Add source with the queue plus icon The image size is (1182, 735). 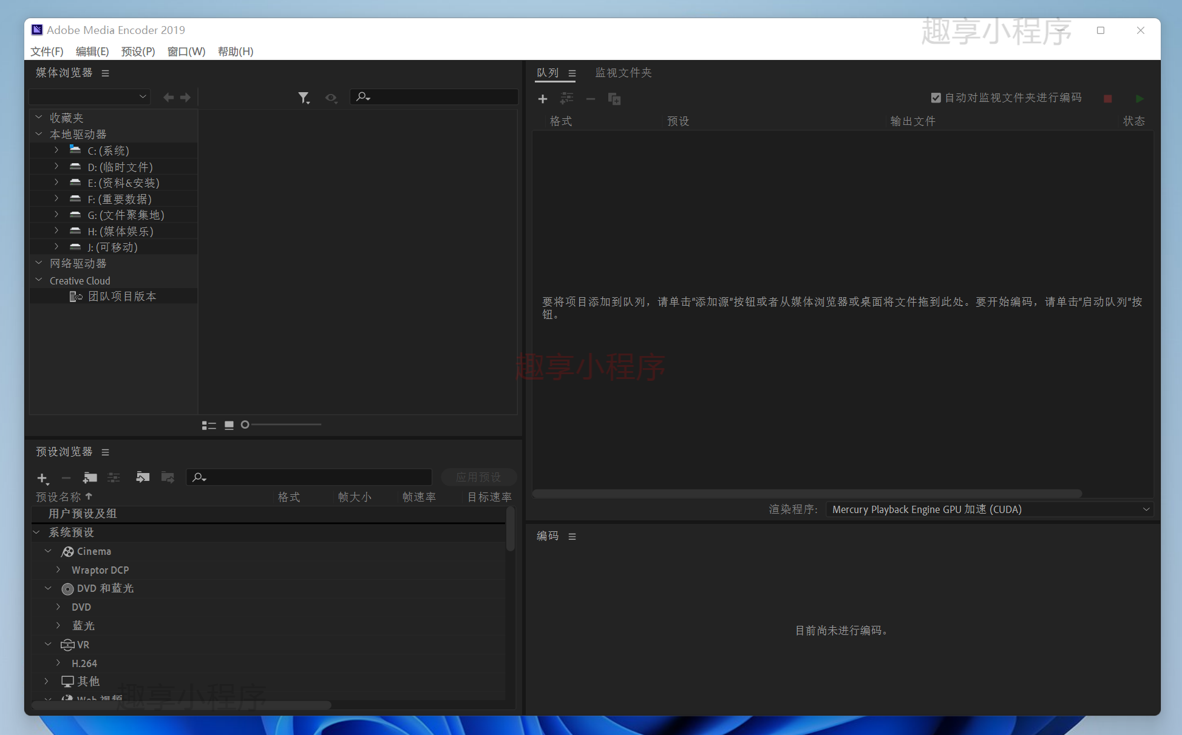543,98
